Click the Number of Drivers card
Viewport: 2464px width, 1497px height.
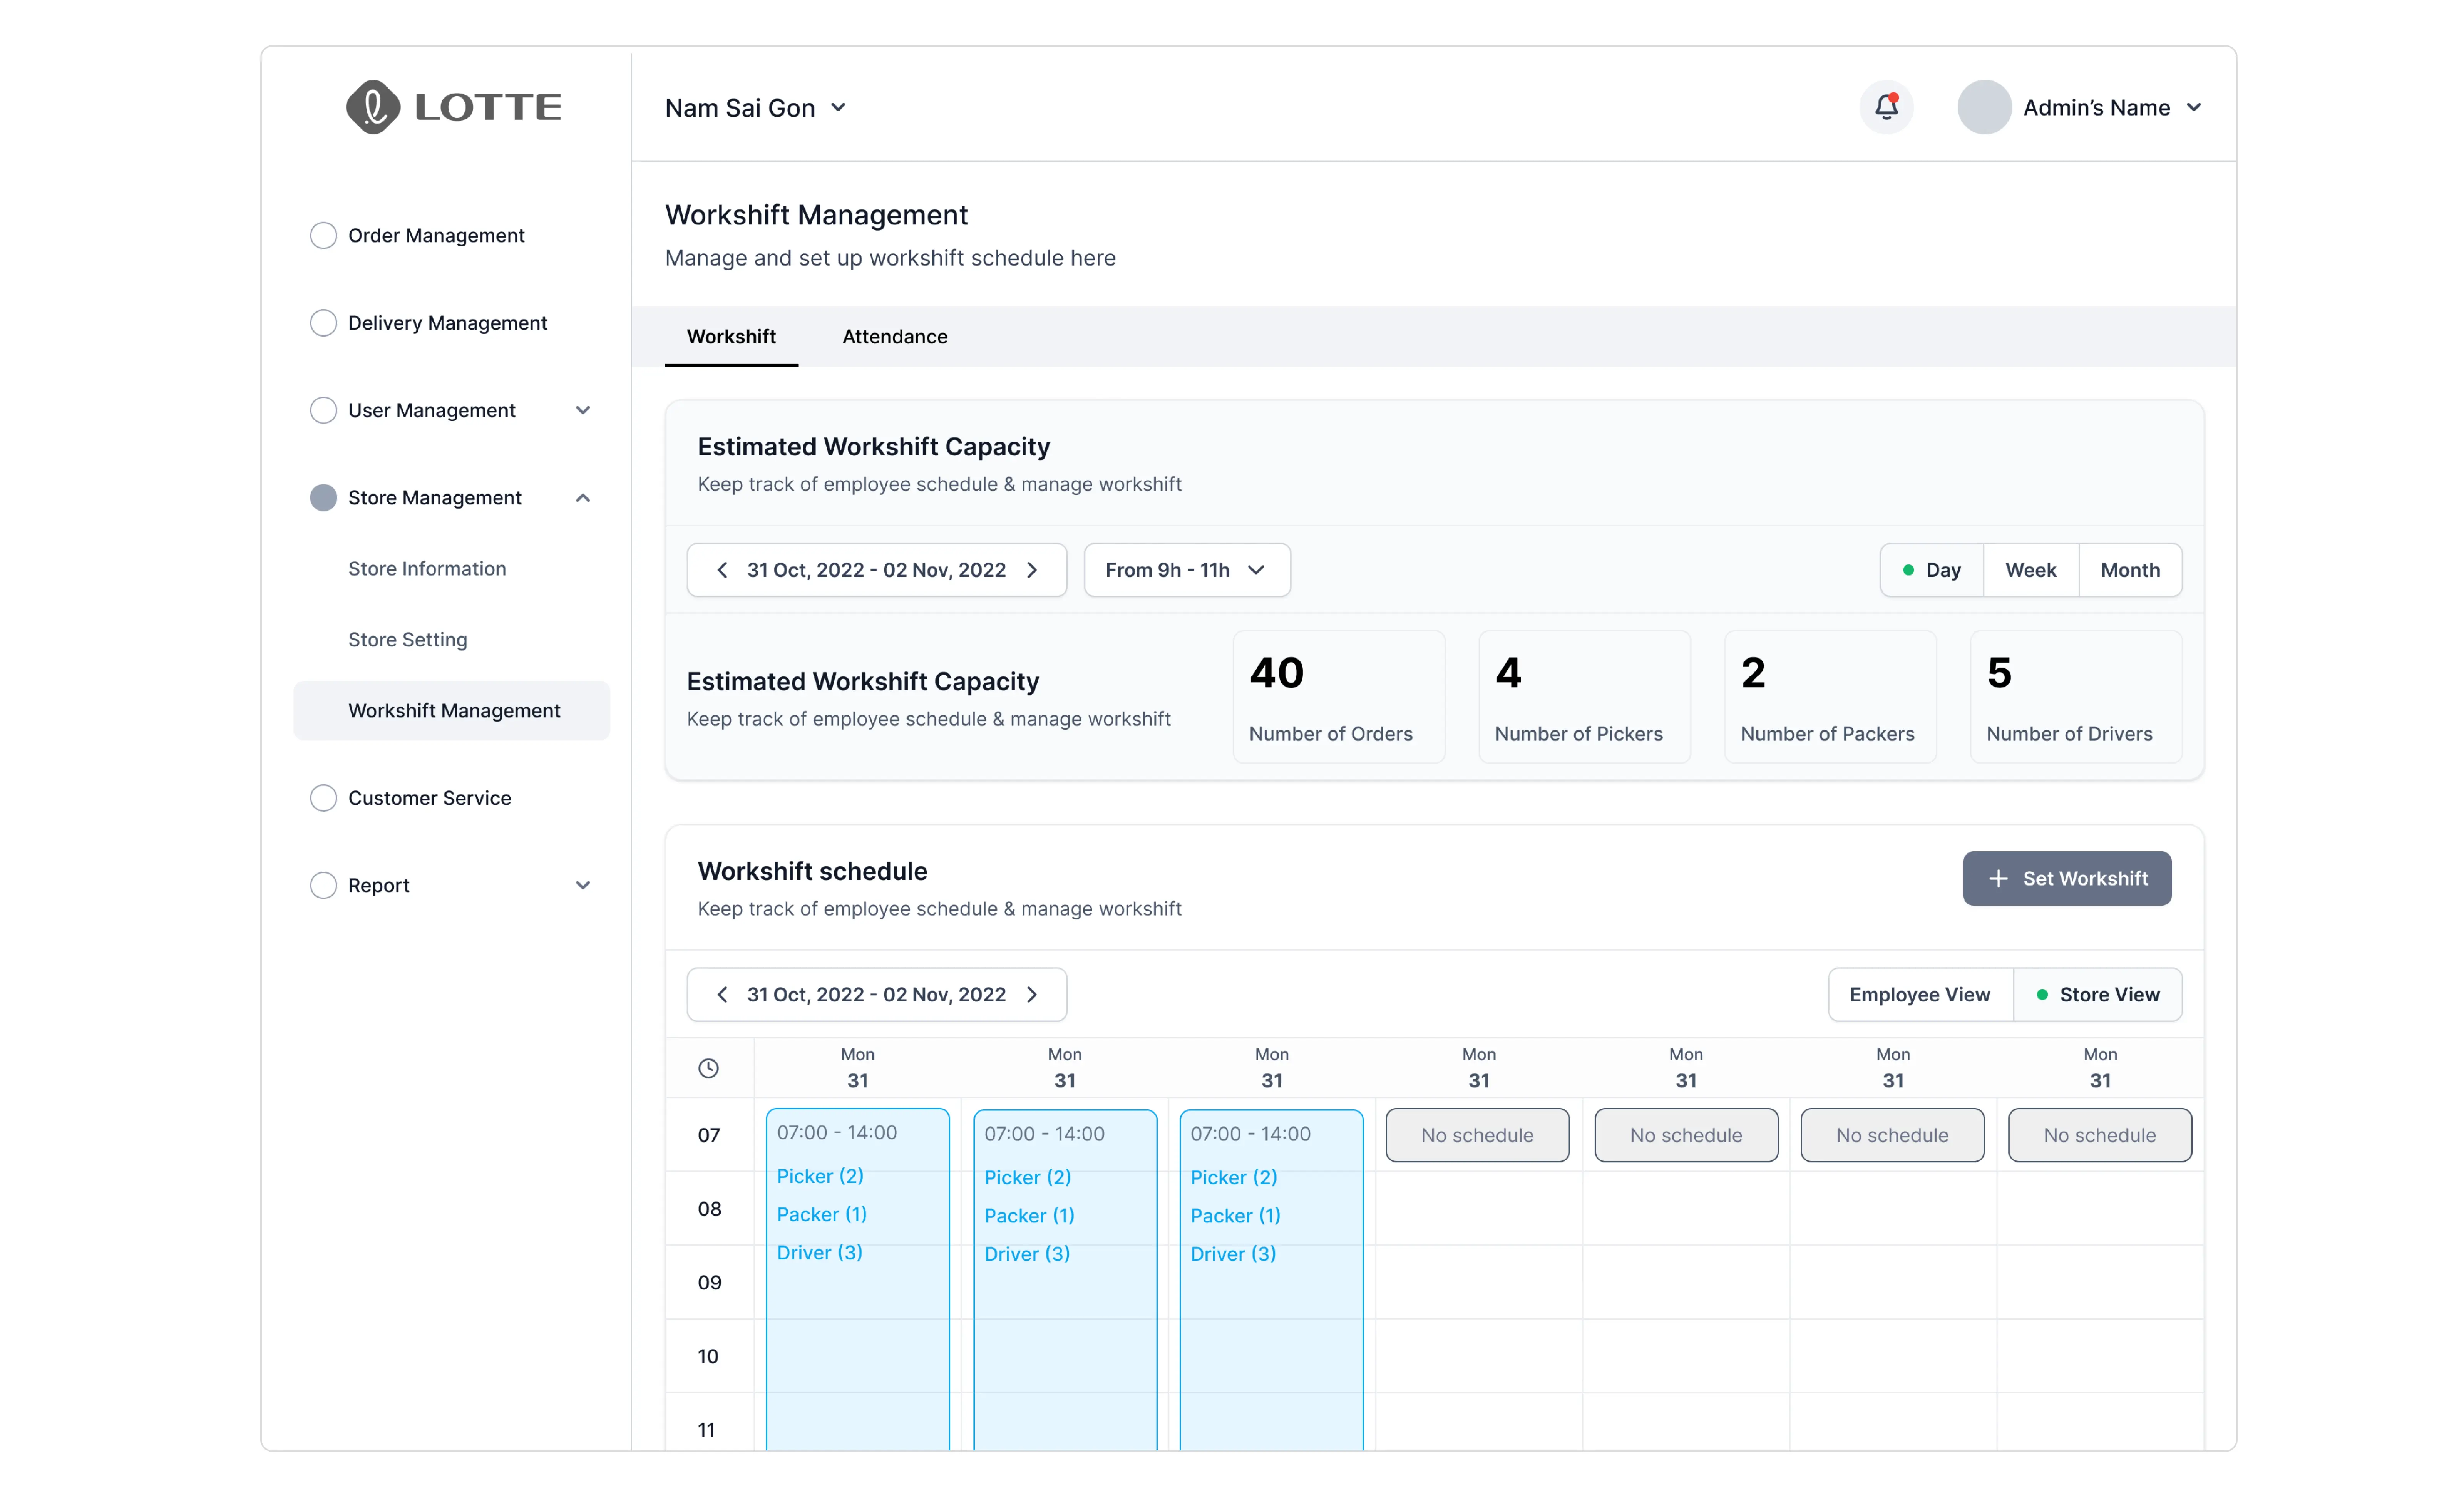(x=2076, y=697)
